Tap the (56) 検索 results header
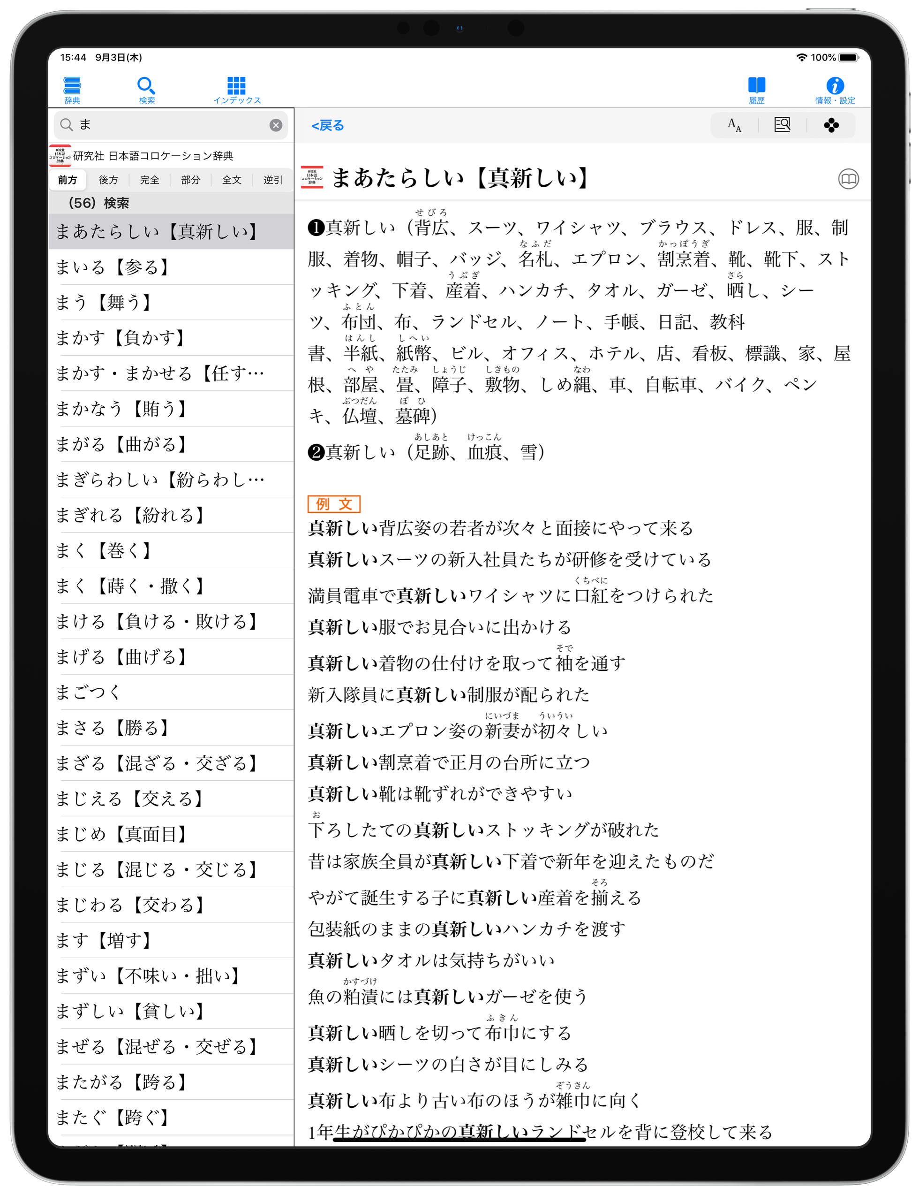The width and height of the screenshot is (919, 1195). (x=98, y=203)
